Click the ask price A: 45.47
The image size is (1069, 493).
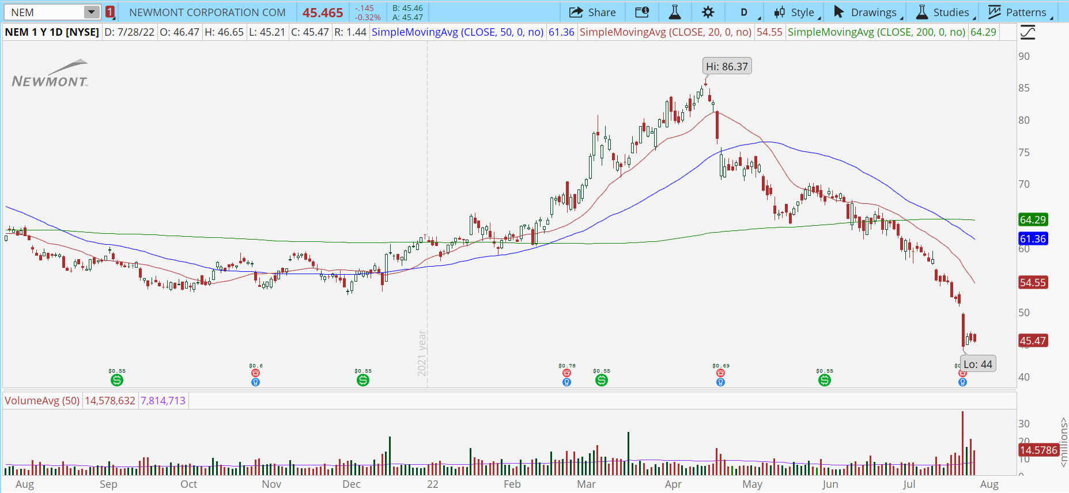[x=407, y=17]
